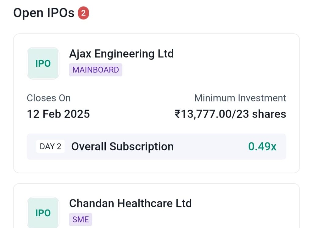Tap the rupee symbol in minimum investment
This screenshot has width=313, height=228.
pos(178,114)
